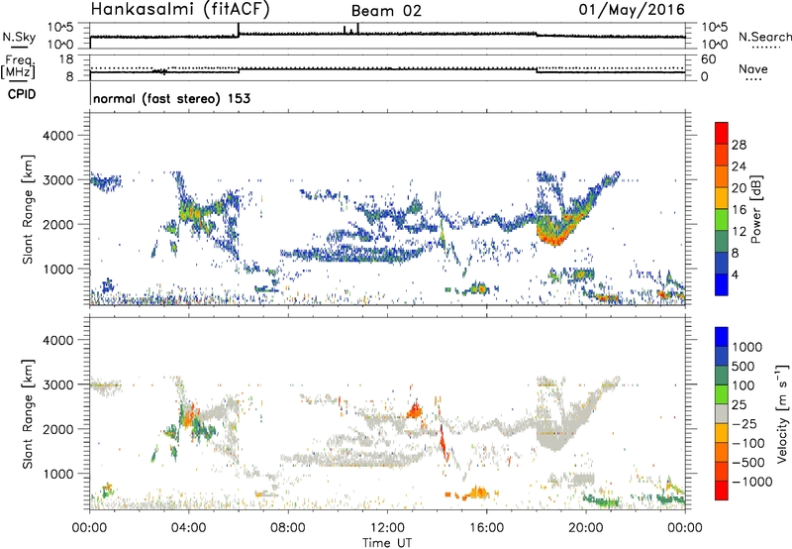Select the plot title 'Hankasalmi (fitACF)'
This screenshot has width=792, height=549.
pos(180,9)
